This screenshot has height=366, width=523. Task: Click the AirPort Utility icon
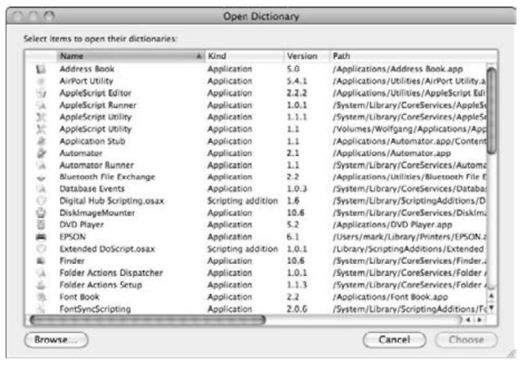[41, 81]
